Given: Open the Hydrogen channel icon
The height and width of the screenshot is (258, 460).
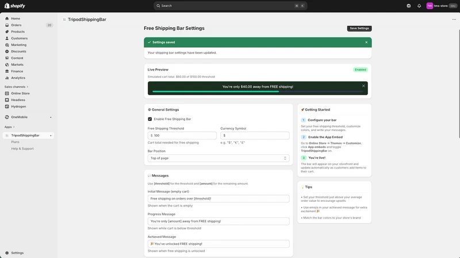Looking at the screenshot, I should click(x=7, y=107).
